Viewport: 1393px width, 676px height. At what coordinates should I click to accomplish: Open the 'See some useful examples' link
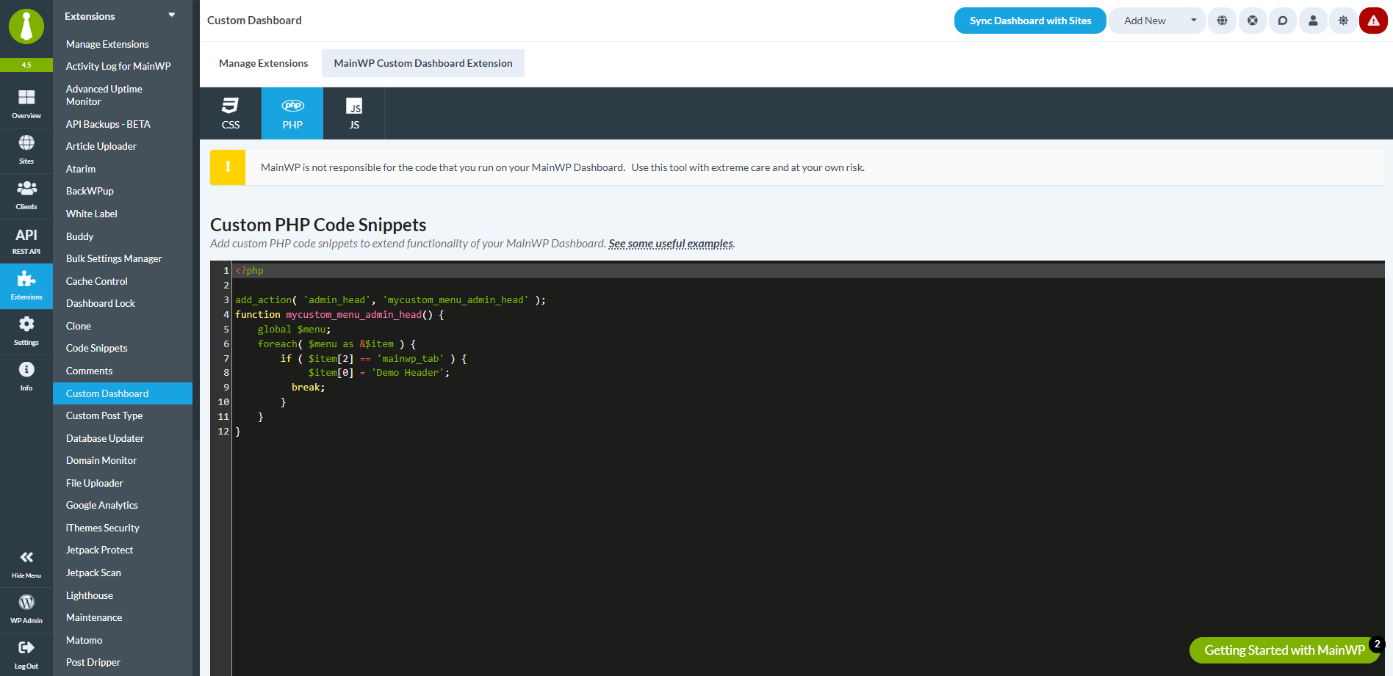pos(671,244)
